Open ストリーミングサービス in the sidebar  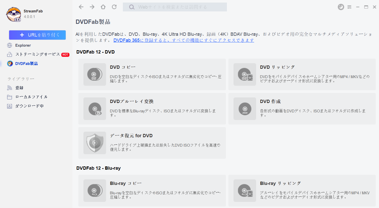pos(38,54)
